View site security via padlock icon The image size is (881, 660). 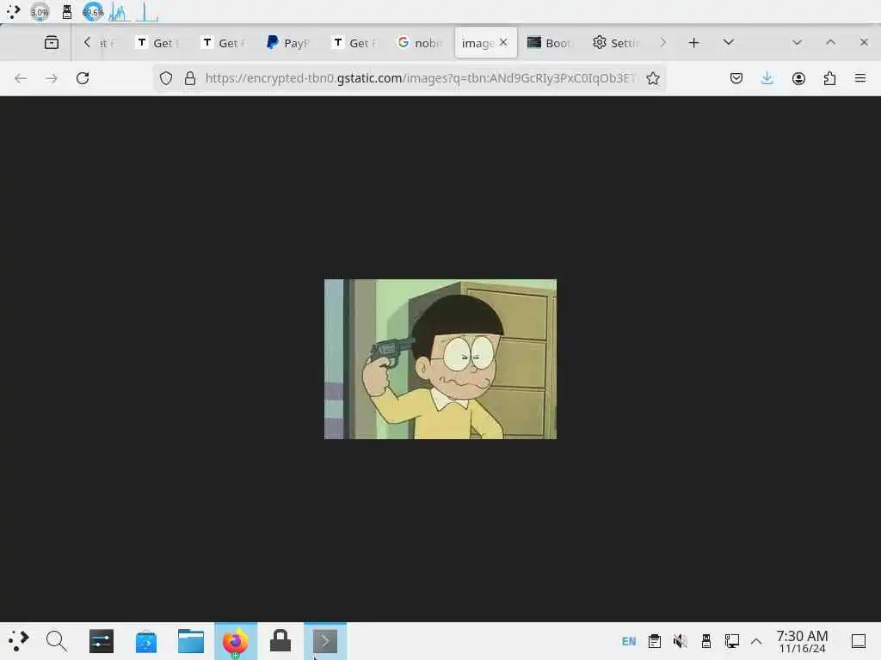tap(190, 78)
